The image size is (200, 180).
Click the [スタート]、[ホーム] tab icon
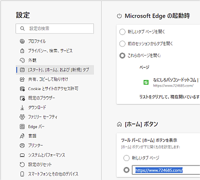[x=22, y=69]
